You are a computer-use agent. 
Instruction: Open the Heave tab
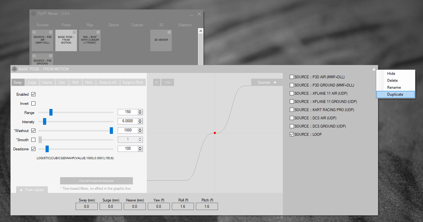[x=47, y=82]
